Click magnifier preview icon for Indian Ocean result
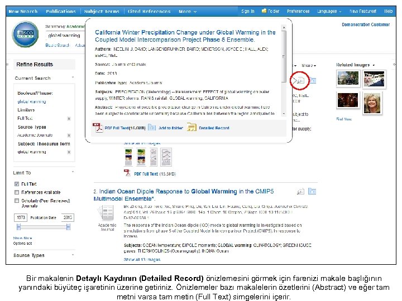 300,191
